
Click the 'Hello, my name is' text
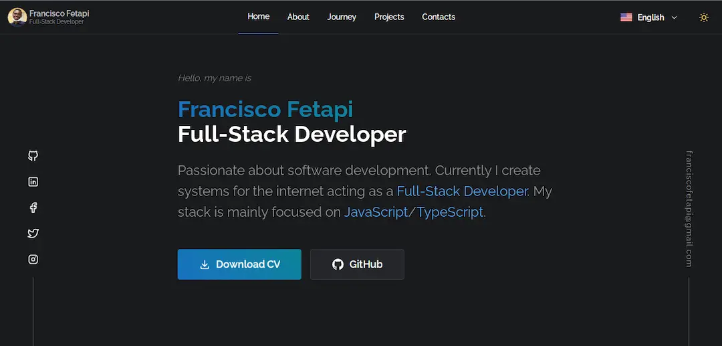point(215,78)
